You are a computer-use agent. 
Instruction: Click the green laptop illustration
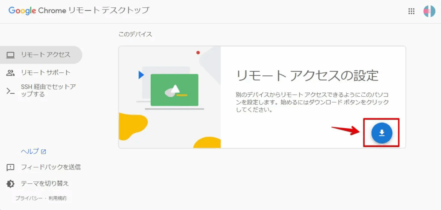[x=174, y=90]
